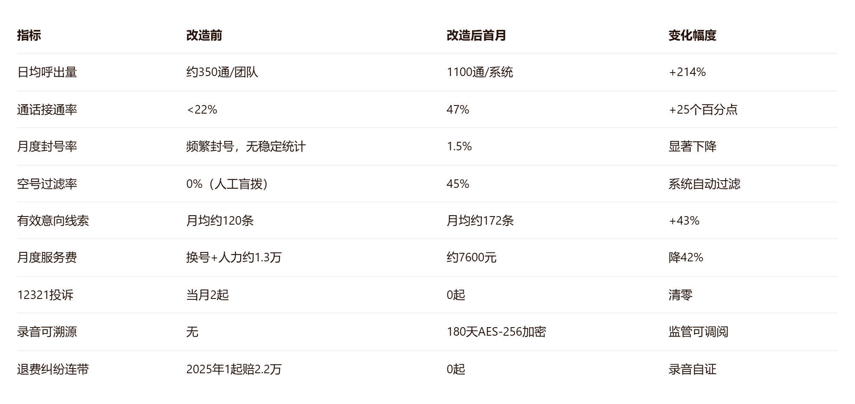Click the 指标 column header

29,35
